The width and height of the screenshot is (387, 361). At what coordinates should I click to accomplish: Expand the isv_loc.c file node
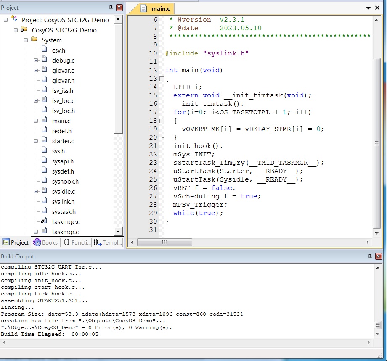36,101
